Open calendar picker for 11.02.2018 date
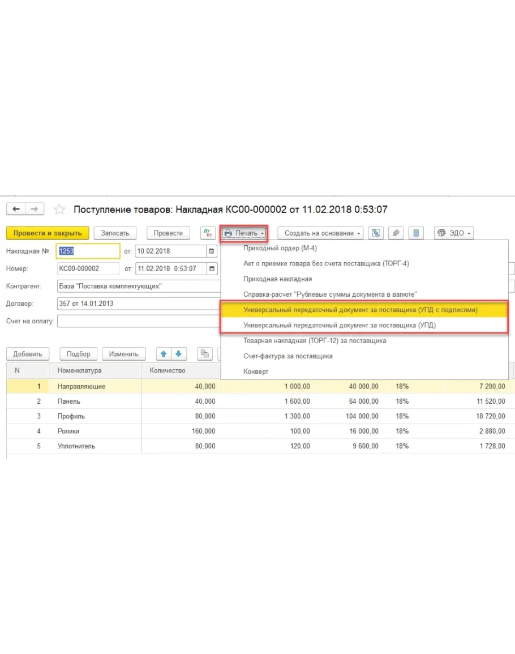The height and width of the screenshot is (654, 515). tap(212, 268)
